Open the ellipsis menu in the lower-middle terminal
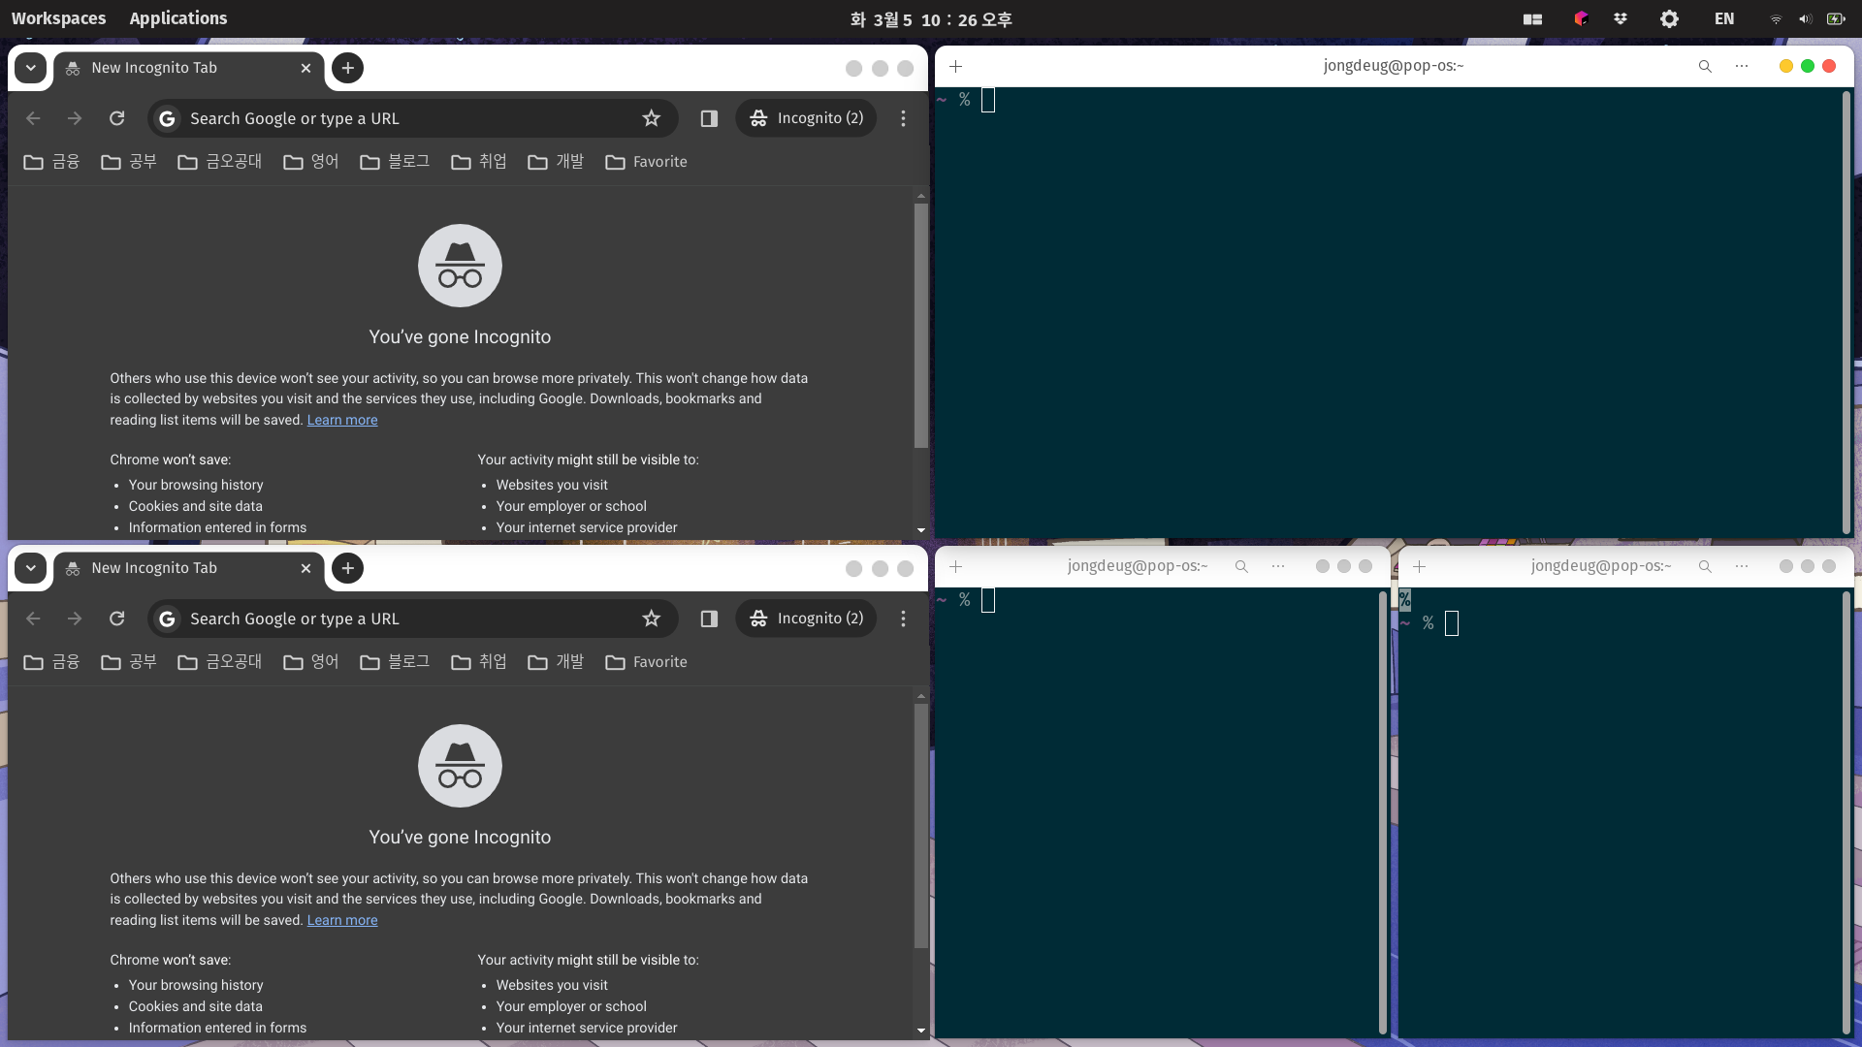Image resolution: width=1862 pixels, height=1047 pixels. [1278, 566]
